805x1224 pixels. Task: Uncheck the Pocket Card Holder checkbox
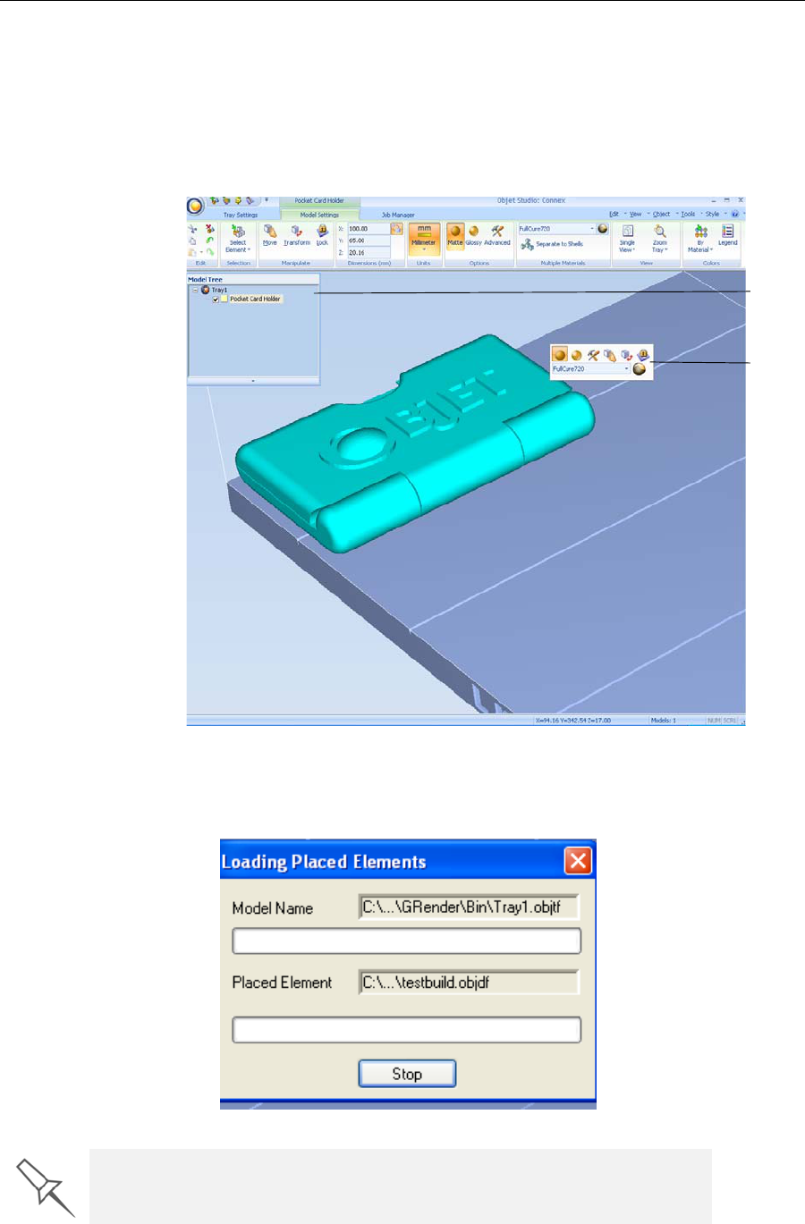coord(216,300)
